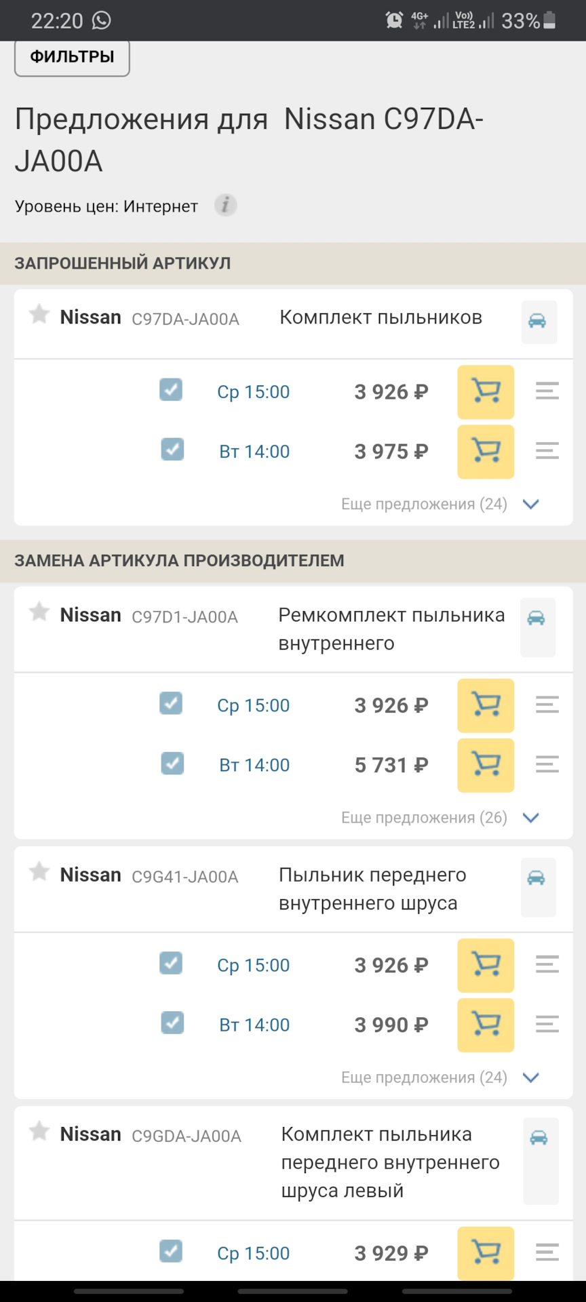The height and width of the screenshot is (1302, 586).
Task: Open menu for 5 731 ₽ offer row
Action: pos(547,765)
